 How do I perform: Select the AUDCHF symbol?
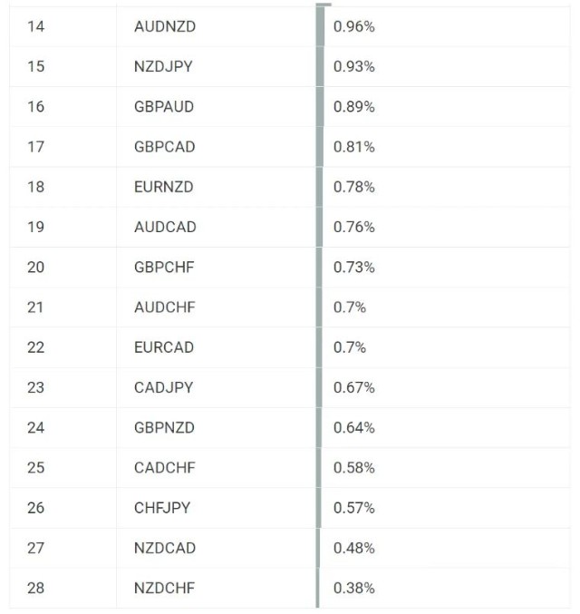point(164,307)
